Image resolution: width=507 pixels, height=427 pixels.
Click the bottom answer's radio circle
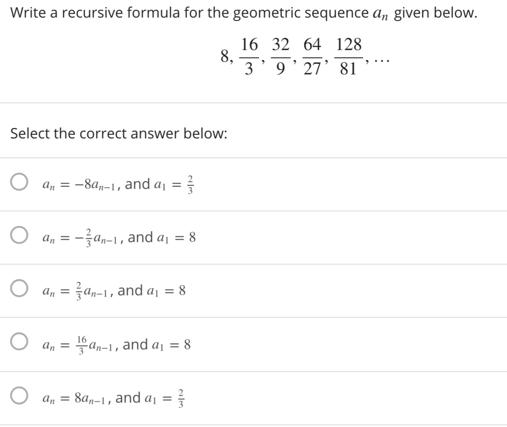coord(18,396)
